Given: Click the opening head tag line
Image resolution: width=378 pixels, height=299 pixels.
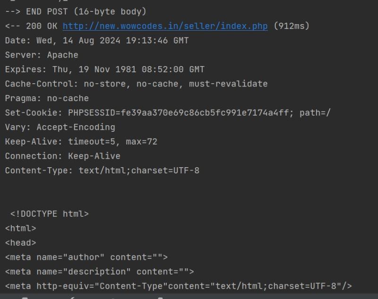Looking at the screenshot, I should 20,243.
